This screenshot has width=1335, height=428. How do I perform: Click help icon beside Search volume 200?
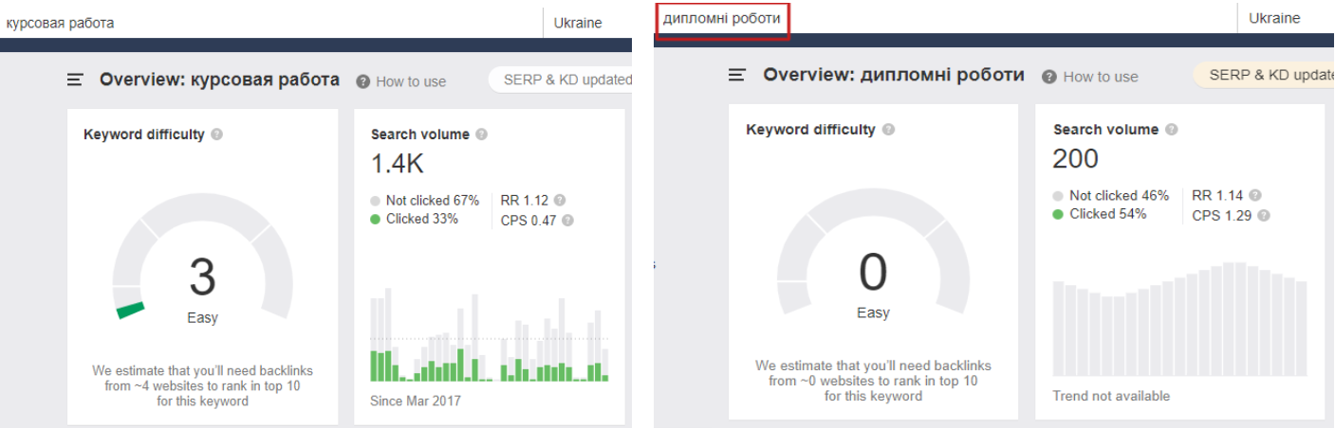1172,130
